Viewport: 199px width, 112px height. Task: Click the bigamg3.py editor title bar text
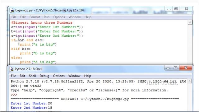[49, 10]
